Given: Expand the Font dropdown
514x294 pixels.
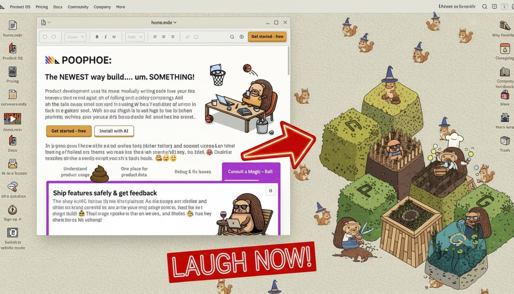Looking at the screenshot, I should 135,37.
